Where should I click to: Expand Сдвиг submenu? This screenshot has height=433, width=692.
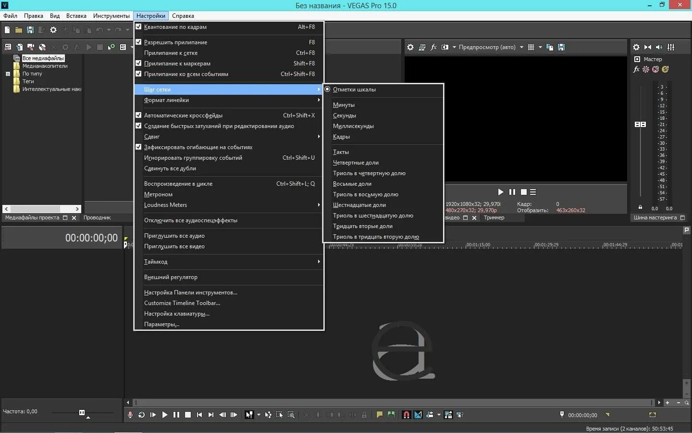click(x=229, y=137)
